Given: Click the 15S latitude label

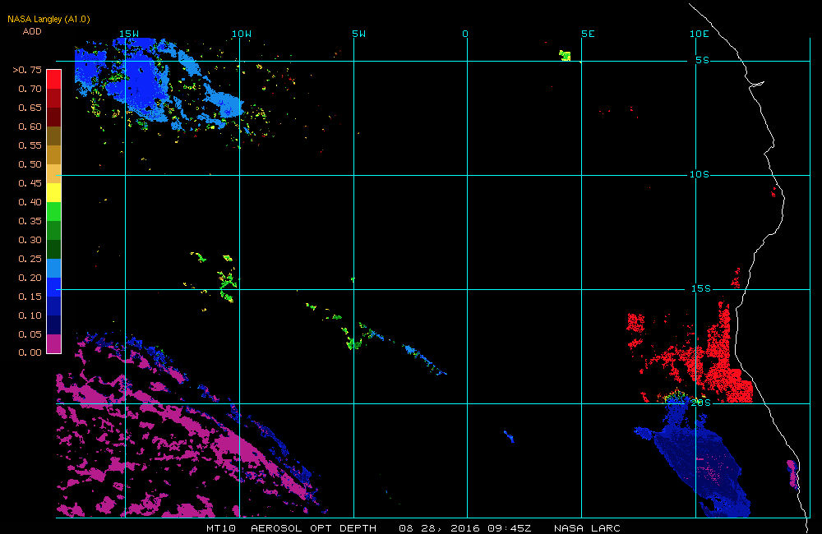Looking at the screenshot, I should click(x=701, y=288).
